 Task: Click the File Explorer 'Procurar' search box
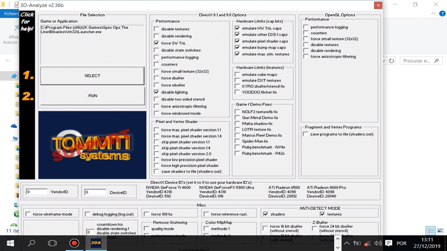[x=421, y=61]
